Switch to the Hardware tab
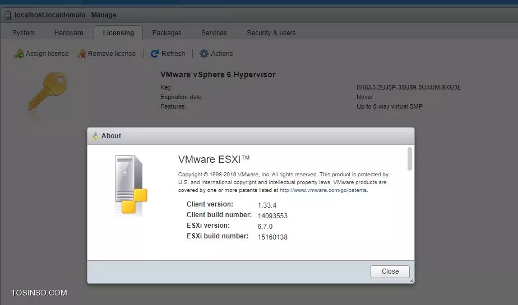This screenshot has width=518, height=305. coord(69,33)
